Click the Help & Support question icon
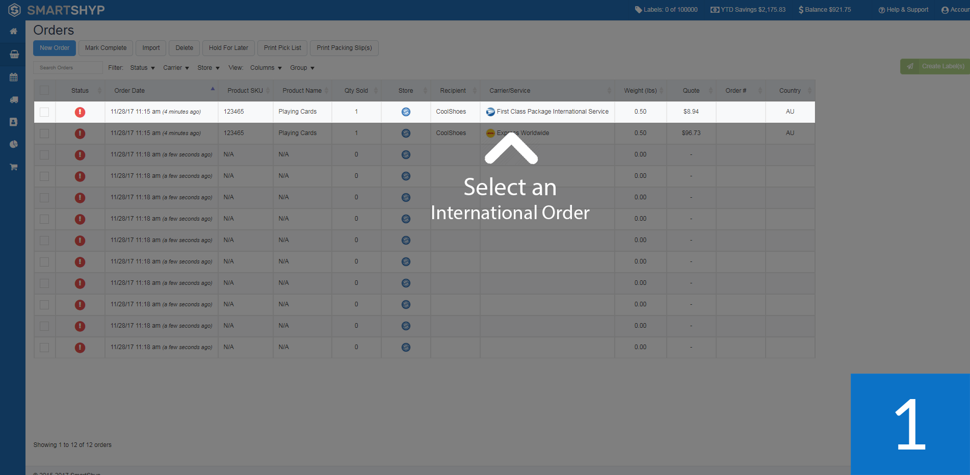This screenshot has width=970, height=475. click(x=881, y=10)
